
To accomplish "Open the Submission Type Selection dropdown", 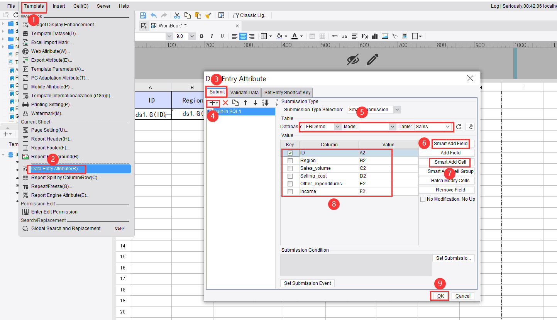I will [x=397, y=109].
